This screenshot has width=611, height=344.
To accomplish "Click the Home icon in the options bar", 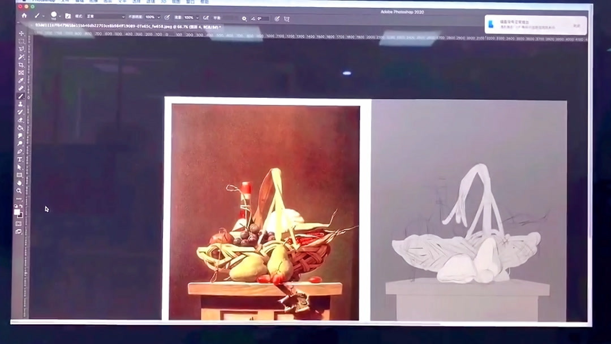I will [x=24, y=16].
